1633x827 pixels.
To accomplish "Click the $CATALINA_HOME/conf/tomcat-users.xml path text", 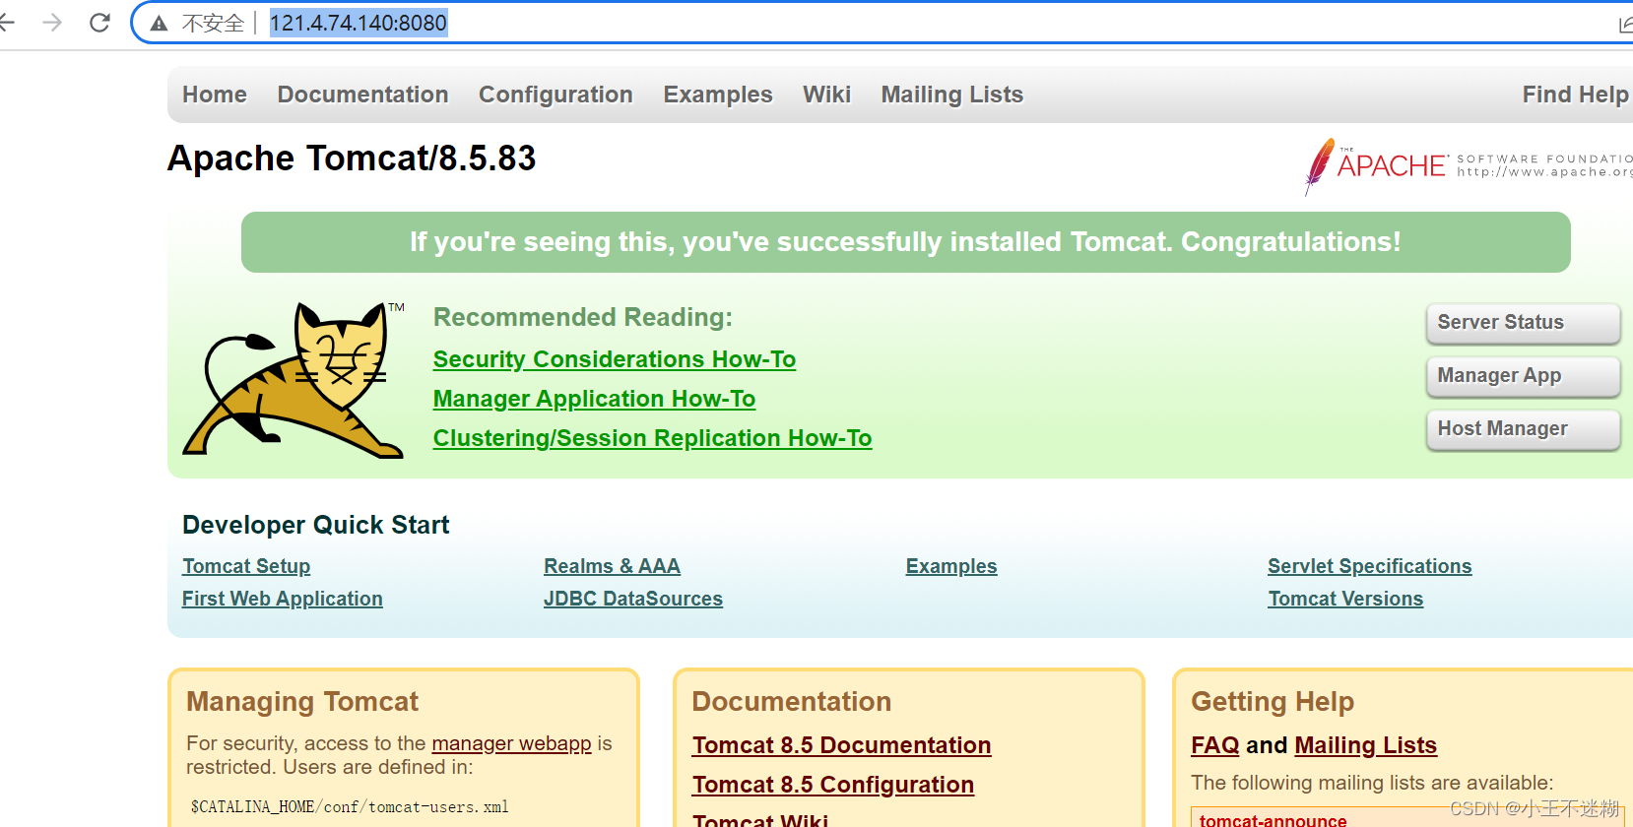I will pos(350,806).
